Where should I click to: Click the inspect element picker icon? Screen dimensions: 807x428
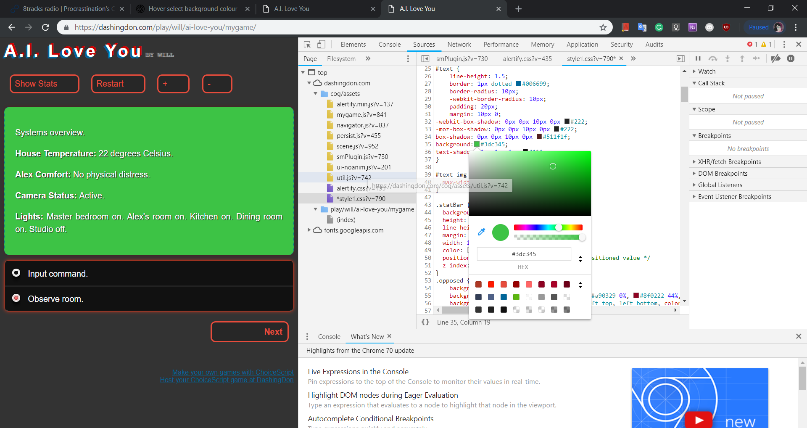click(x=307, y=45)
